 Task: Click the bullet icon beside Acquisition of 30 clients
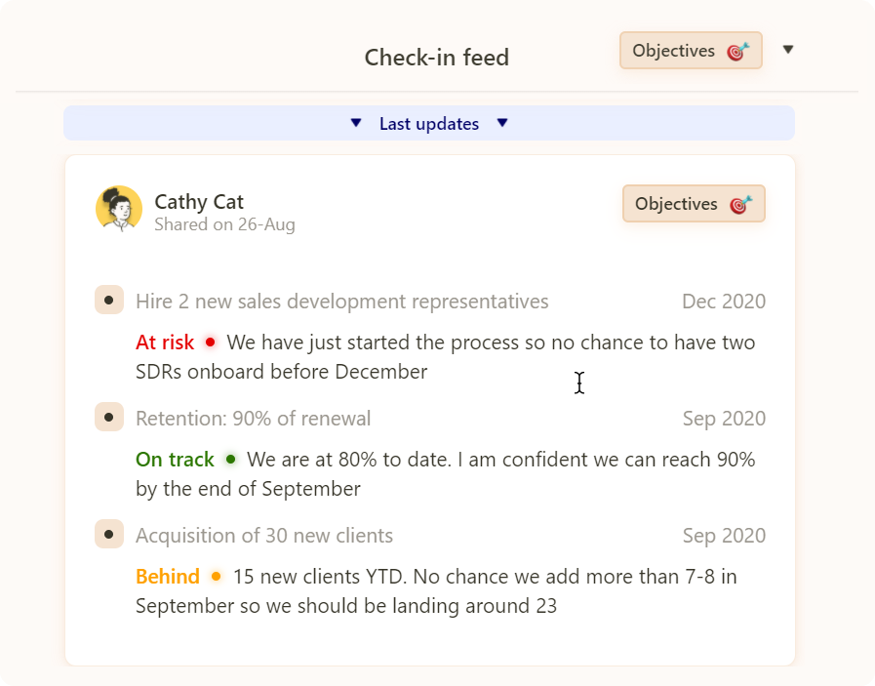(x=108, y=535)
